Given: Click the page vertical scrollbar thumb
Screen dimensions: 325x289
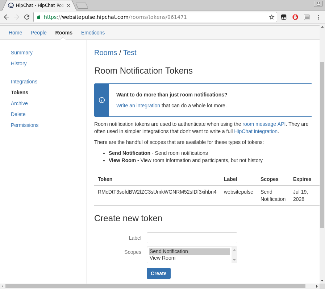Looking at the screenshot, I should pyautogui.click(x=322, y=145).
